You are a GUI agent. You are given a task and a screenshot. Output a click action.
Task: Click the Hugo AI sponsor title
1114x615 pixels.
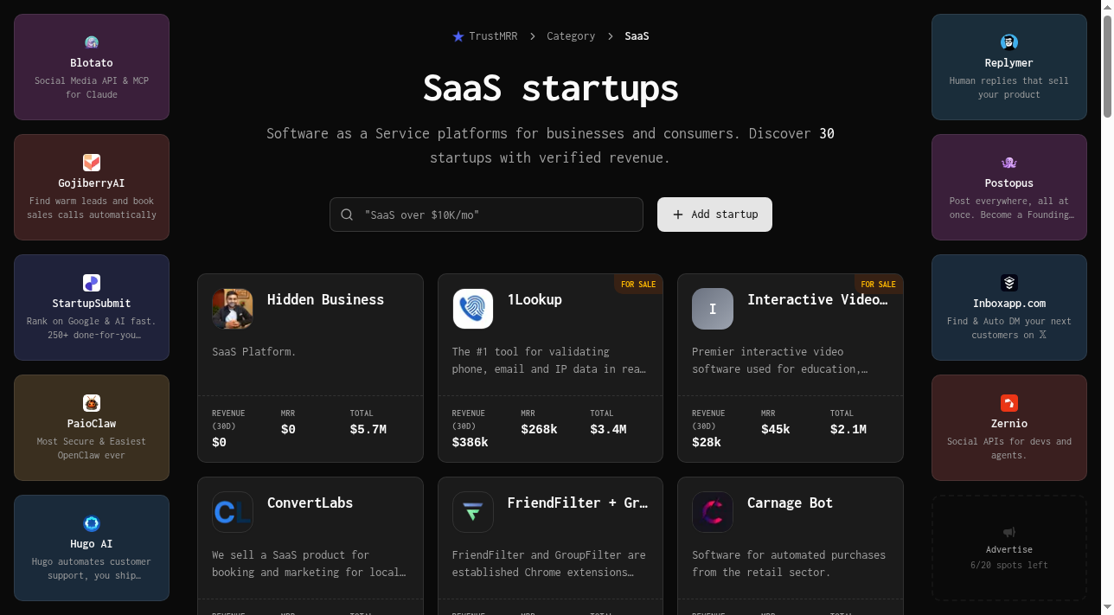pos(92,544)
